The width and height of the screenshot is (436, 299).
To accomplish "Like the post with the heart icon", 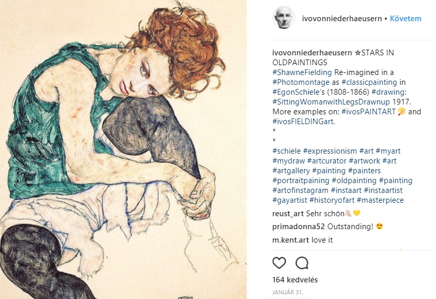I will (279, 263).
